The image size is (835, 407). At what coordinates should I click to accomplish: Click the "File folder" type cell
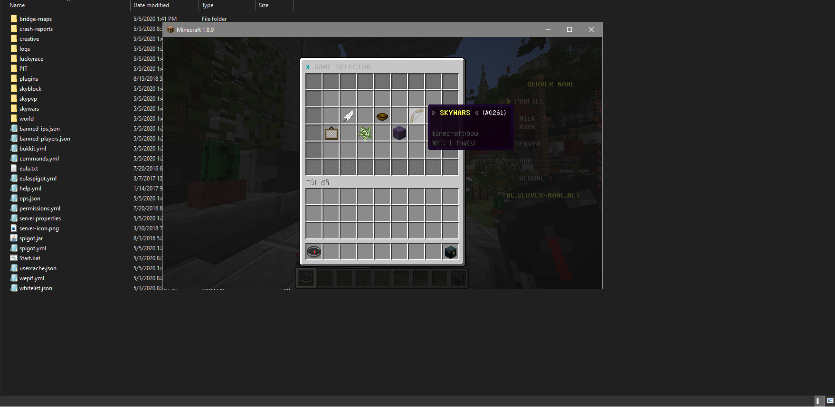214,19
